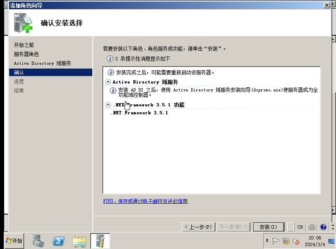Click the network icon in the system tray

(x=286, y=241)
